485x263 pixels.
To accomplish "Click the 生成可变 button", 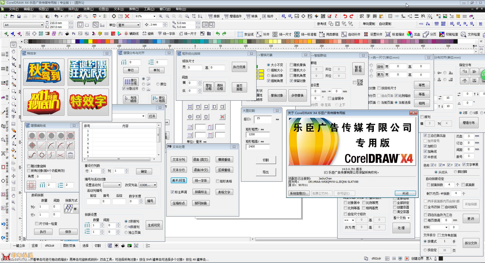I will (x=154, y=225).
